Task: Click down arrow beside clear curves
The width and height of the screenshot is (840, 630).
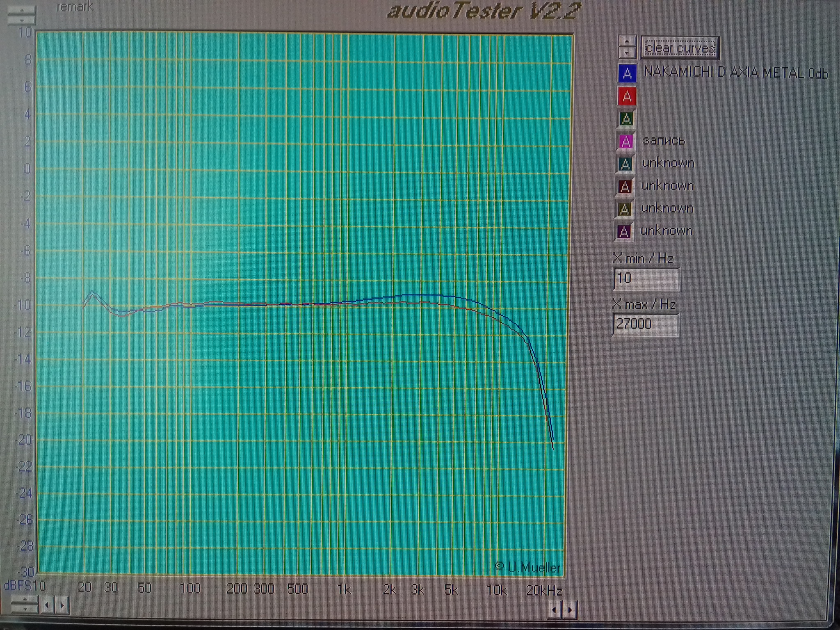Action: tap(627, 52)
